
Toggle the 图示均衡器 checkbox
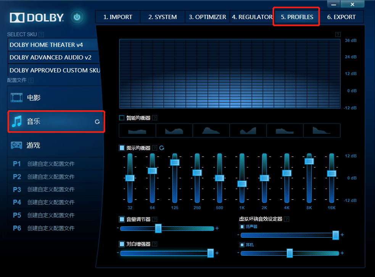coord(122,148)
